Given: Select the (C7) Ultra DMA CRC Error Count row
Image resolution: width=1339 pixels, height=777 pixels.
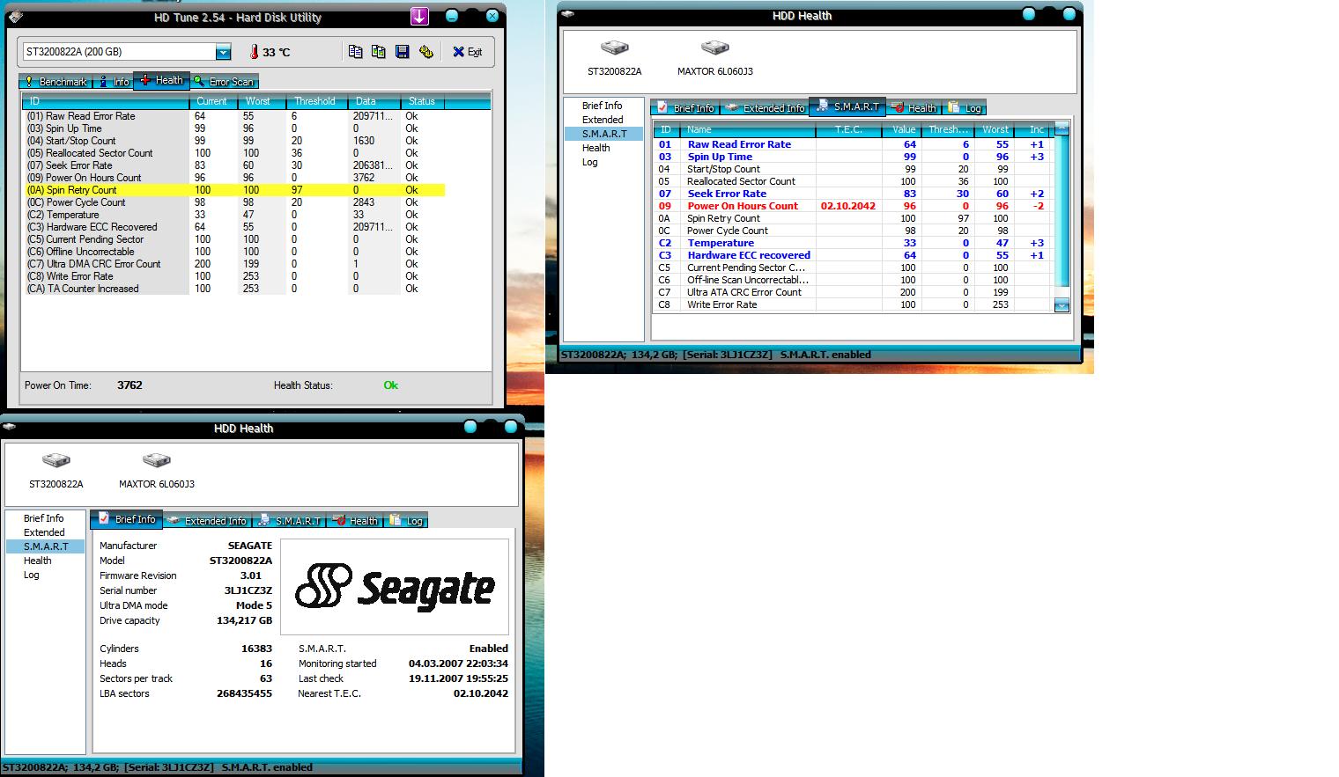Looking at the screenshot, I should (x=234, y=264).
